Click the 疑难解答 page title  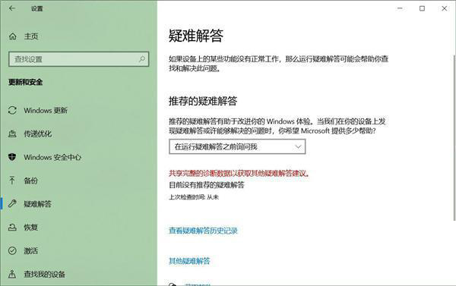coord(196,36)
